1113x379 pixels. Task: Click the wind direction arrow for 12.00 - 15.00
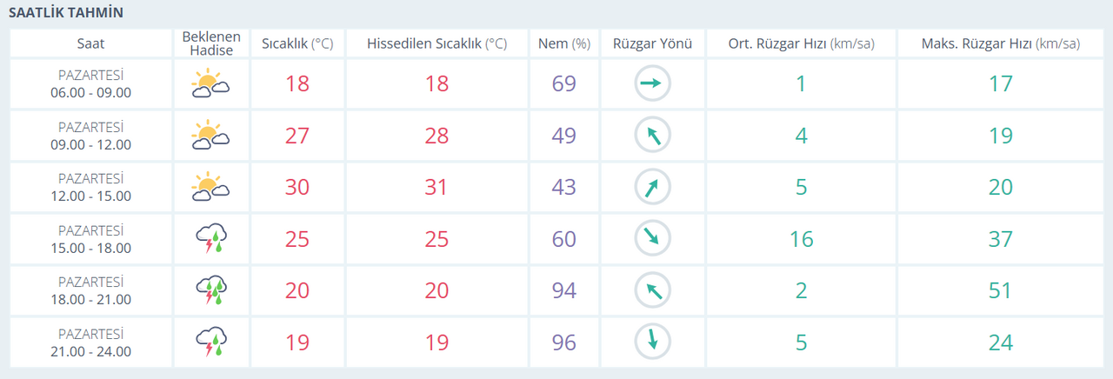(651, 187)
